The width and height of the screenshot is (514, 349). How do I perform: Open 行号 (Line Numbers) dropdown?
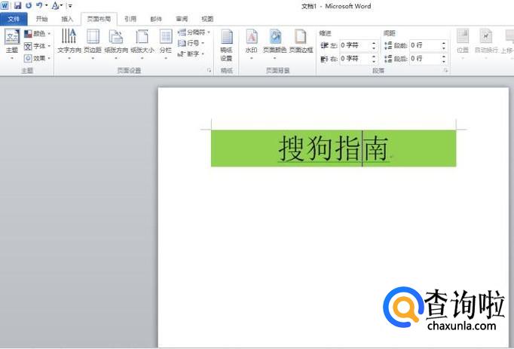click(191, 43)
